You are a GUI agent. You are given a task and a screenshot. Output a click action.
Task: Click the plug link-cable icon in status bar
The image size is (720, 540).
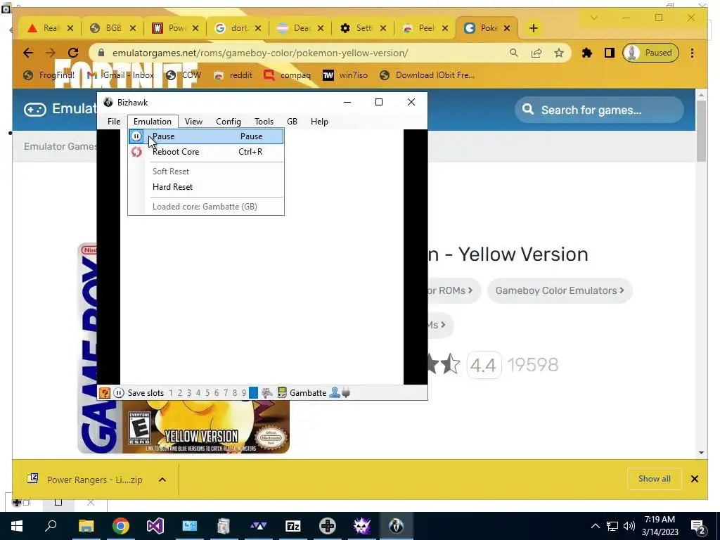346,393
